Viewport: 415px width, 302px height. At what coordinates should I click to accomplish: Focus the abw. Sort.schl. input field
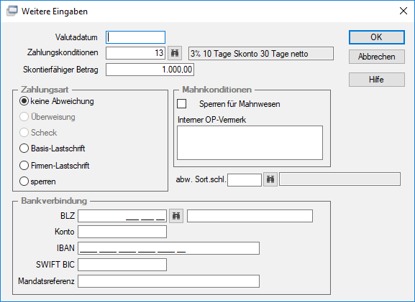point(245,180)
